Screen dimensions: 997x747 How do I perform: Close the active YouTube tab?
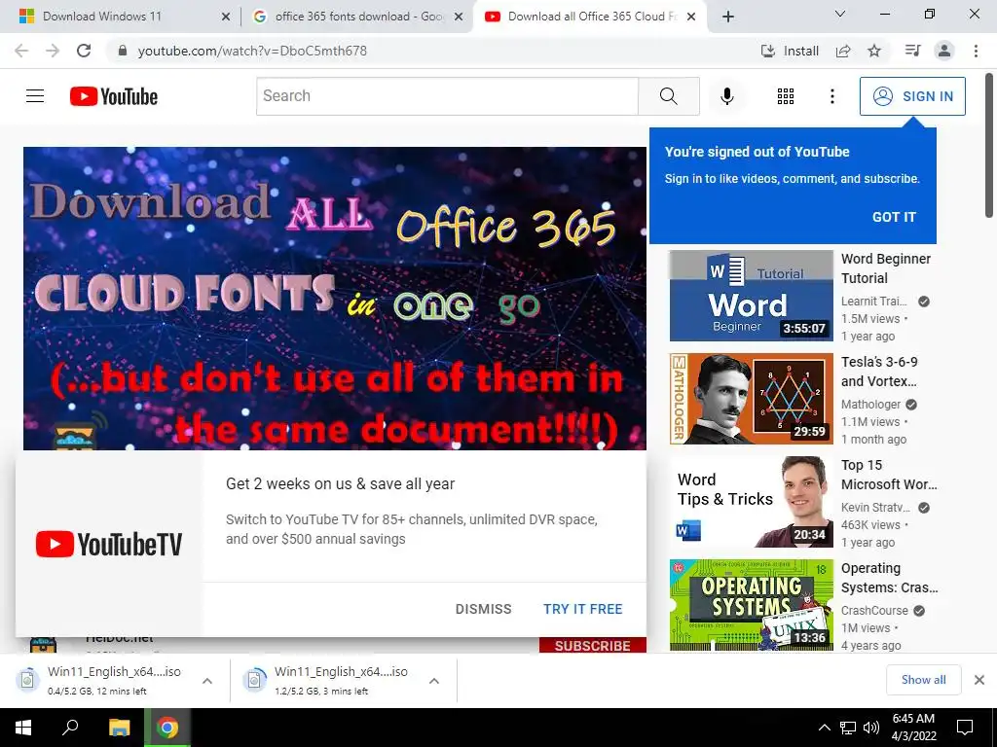[691, 17]
